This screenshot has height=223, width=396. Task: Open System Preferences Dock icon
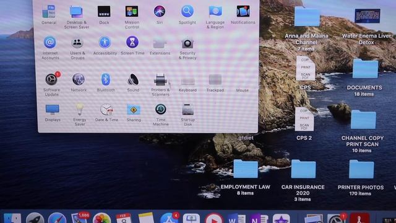336,218
